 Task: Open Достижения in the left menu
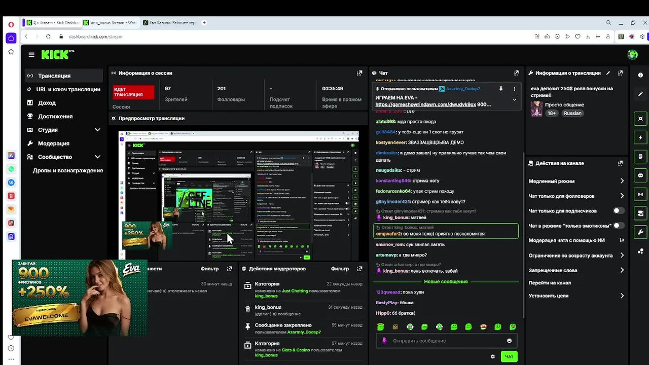coord(64,116)
